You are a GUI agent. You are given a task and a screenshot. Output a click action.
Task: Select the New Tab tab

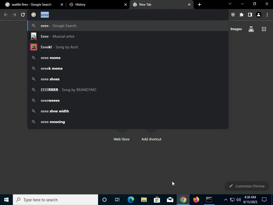[x=161, y=5]
